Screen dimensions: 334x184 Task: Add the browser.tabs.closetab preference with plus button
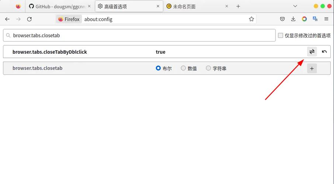[x=312, y=68]
